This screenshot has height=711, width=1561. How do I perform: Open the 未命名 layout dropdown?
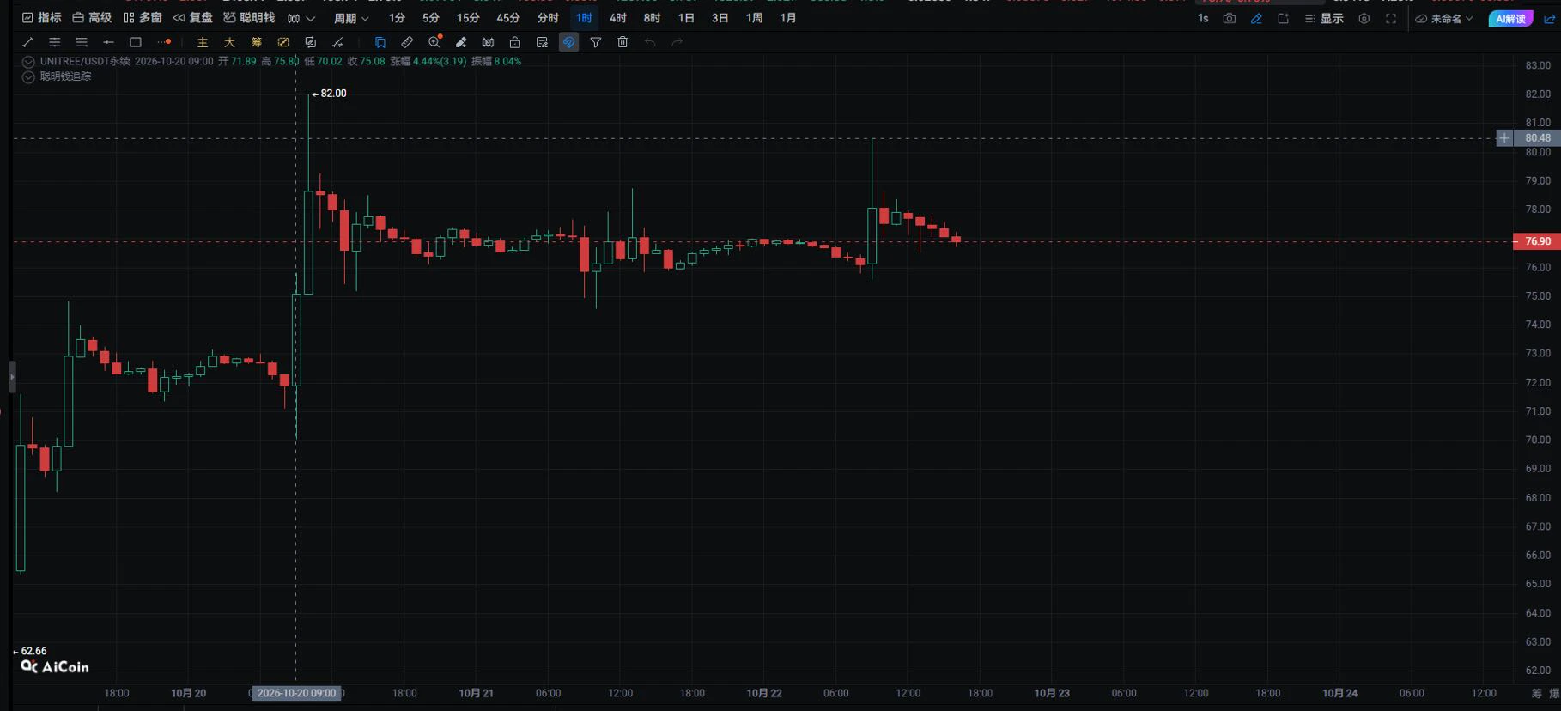tap(1444, 18)
